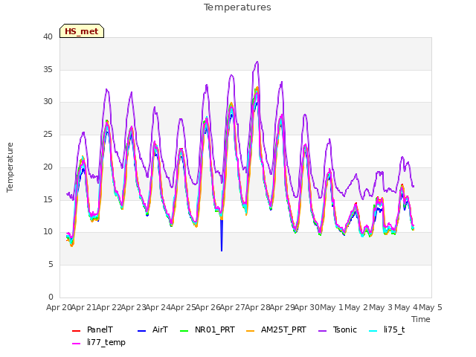The width and height of the screenshot is (476, 357).
Task: Click the May 2 x-axis label
Action: (x=356, y=307)
